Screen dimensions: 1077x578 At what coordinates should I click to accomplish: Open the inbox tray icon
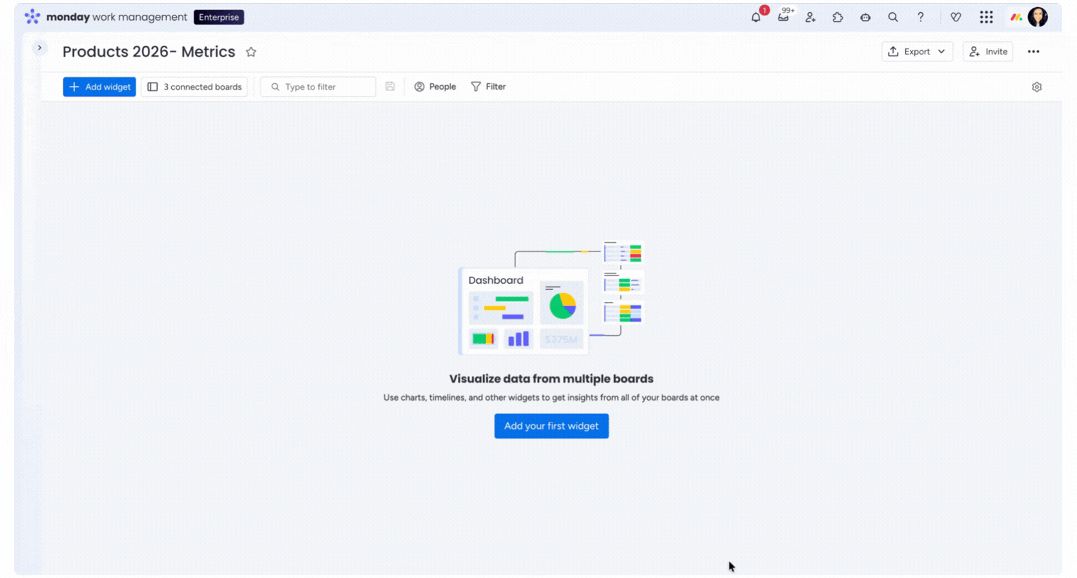783,17
